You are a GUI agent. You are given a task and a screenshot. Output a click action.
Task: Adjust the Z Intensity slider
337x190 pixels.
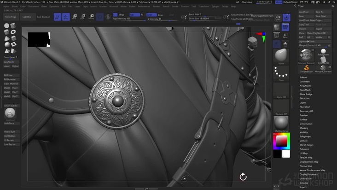pos(163,19)
